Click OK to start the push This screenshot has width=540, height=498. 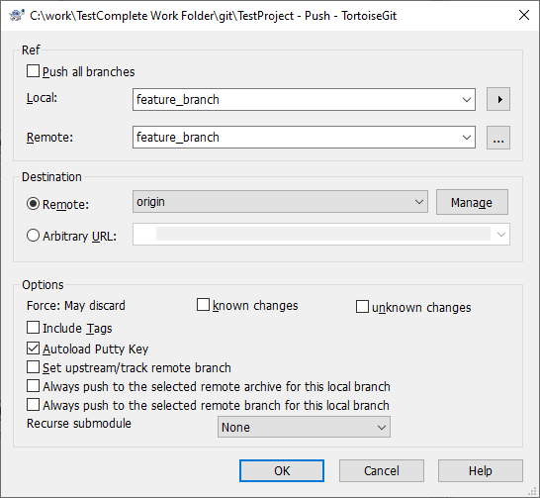[x=282, y=471]
